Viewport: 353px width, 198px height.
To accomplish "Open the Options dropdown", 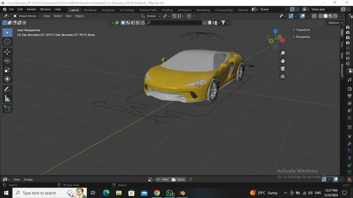I will [335, 23].
